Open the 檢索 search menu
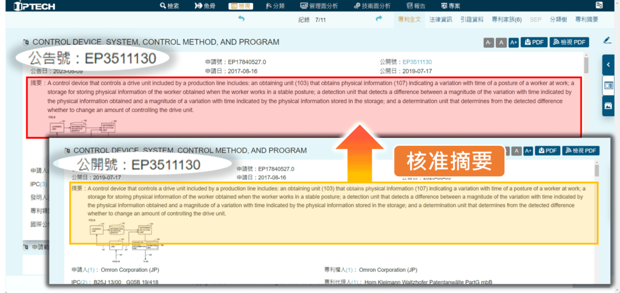 tap(170, 5)
